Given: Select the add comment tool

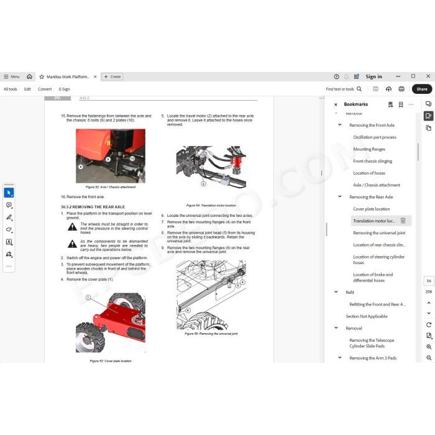Looking at the screenshot, I should click(9, 205).
